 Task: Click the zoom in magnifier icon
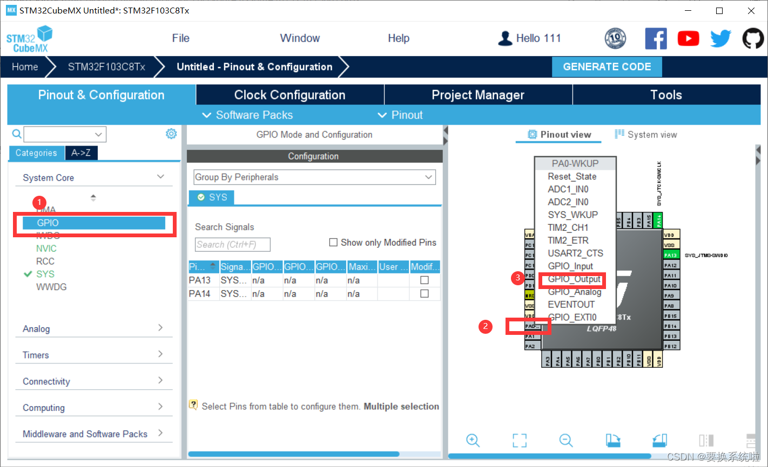point(473,440)
